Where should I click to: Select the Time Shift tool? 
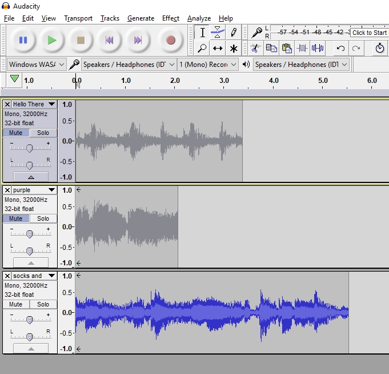click(218, 48)
